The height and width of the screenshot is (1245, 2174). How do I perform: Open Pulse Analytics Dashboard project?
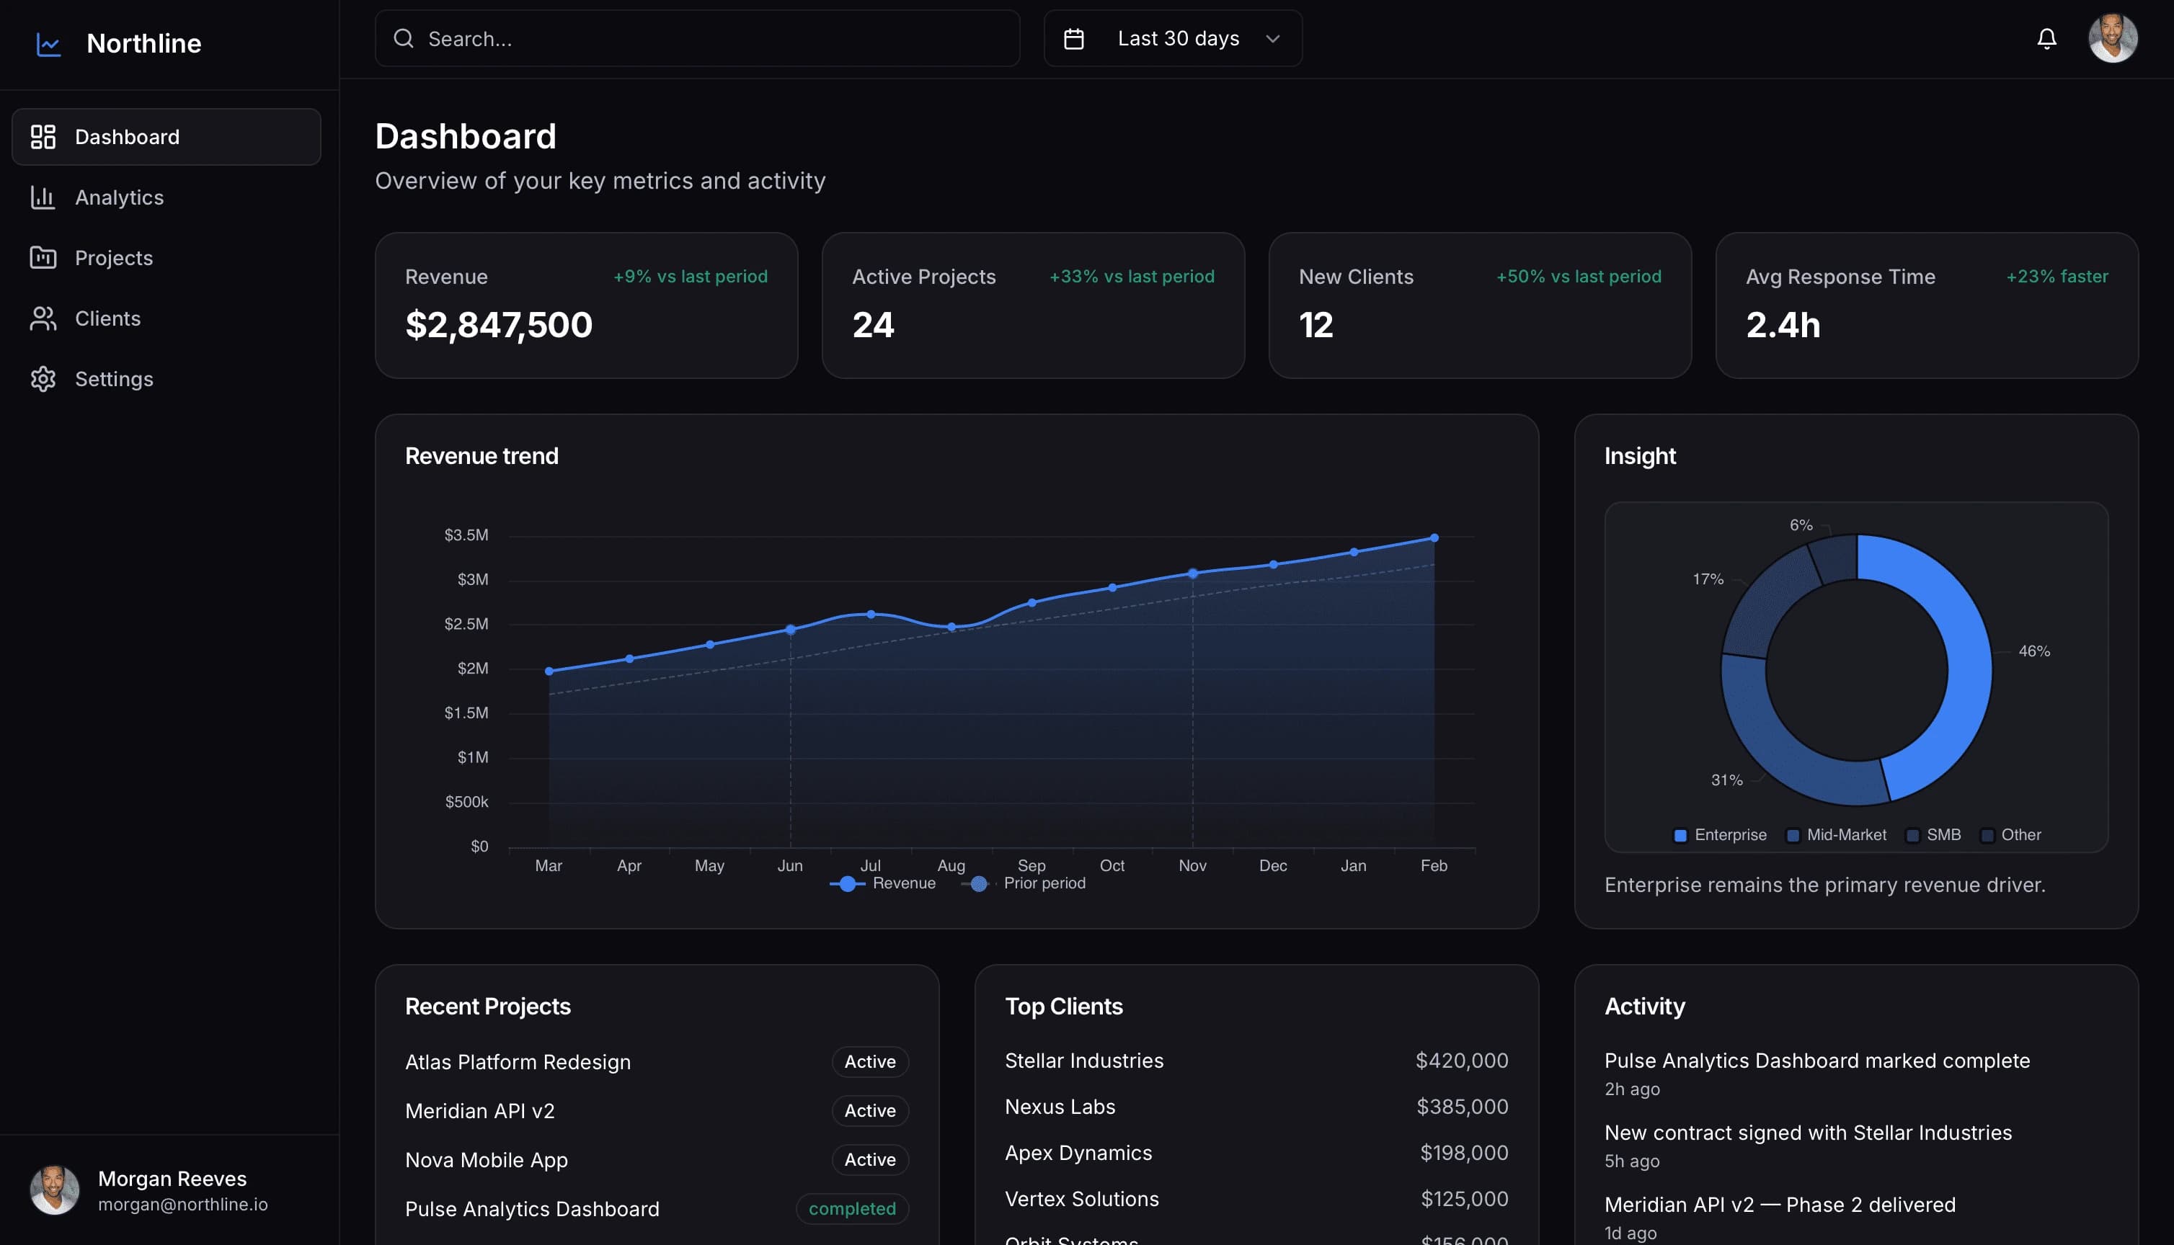click(657, 1209)
